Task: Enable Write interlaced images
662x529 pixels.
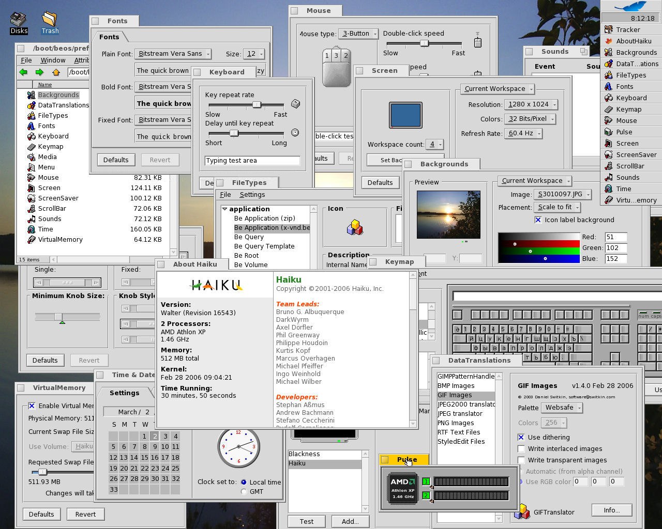Action: [521, 448]
